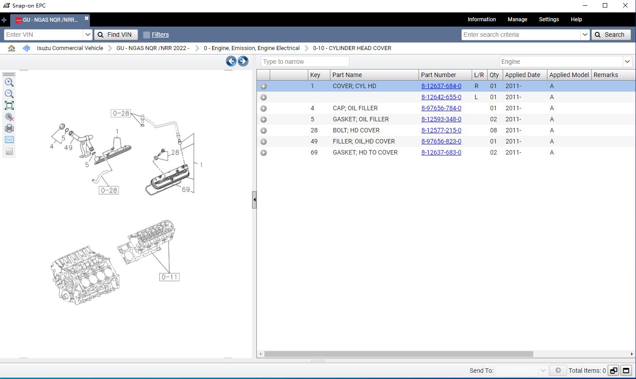Clear diagram selection tool icon

(9, 117)
